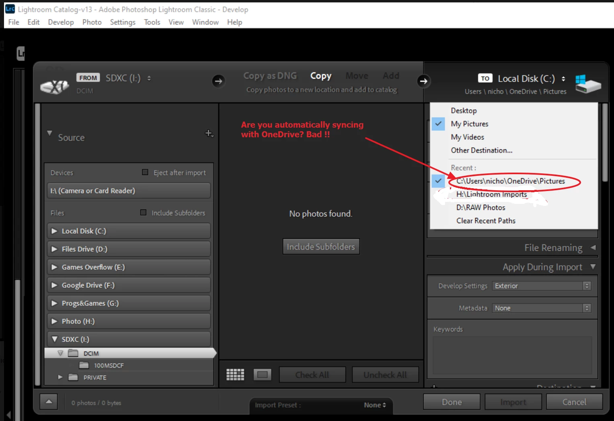
Task: Choose Other Destination... entry
Action: [481, 150]
